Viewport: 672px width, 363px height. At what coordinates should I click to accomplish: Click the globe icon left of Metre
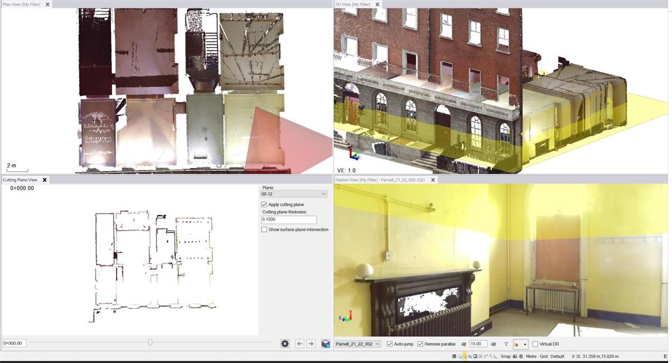521,356
